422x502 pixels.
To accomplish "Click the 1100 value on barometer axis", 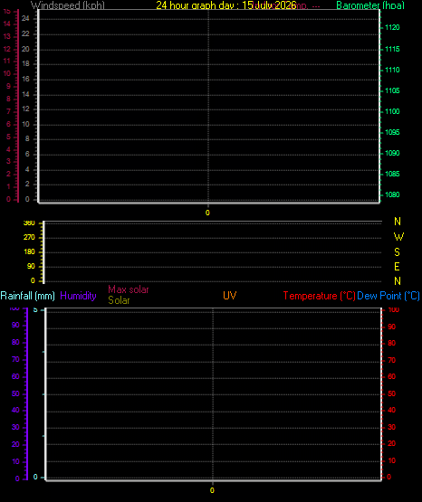I will tap(392, 111).
